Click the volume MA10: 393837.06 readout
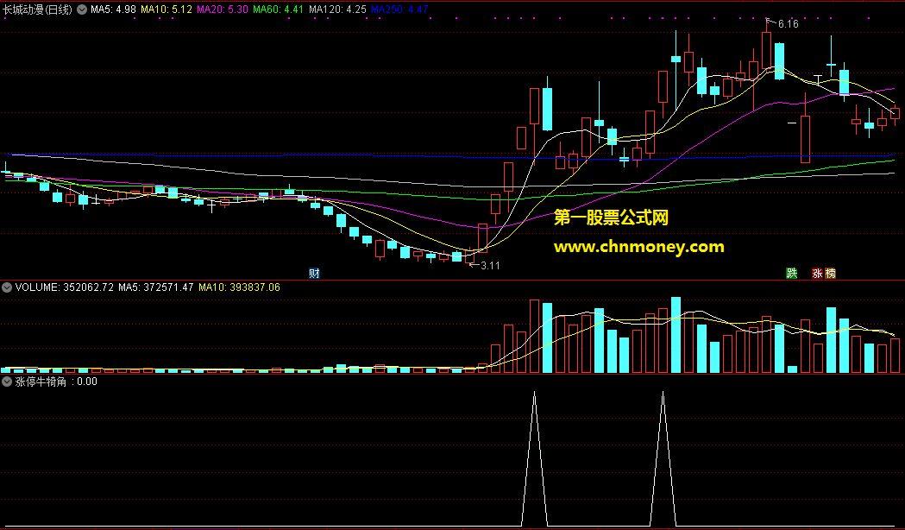The image size is (905, 530). [x=239, y=287]
